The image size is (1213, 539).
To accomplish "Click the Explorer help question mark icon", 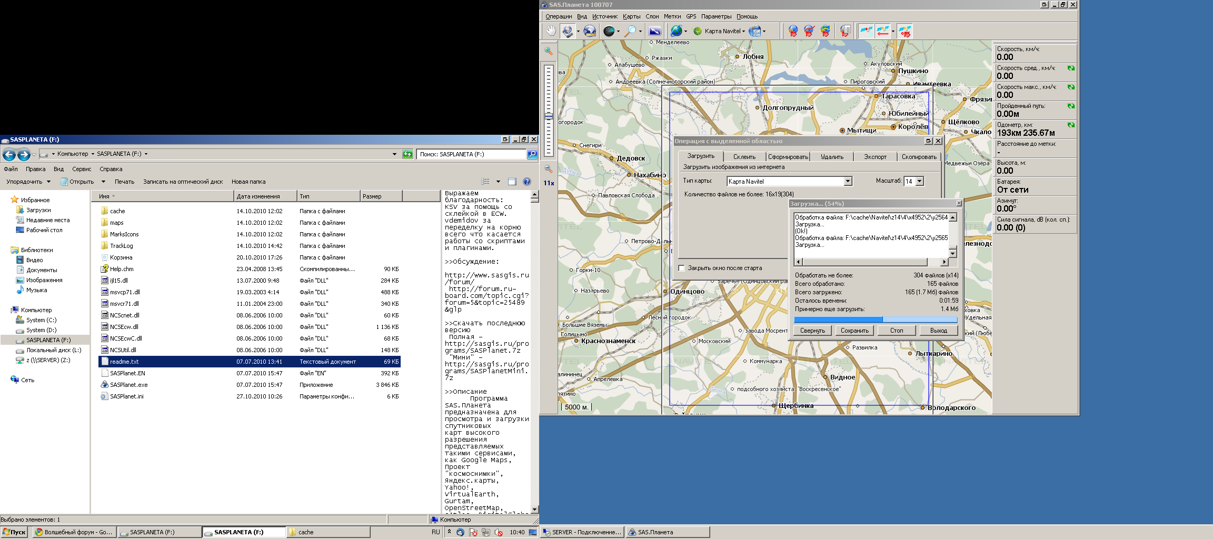I will (x=526, y=182).
